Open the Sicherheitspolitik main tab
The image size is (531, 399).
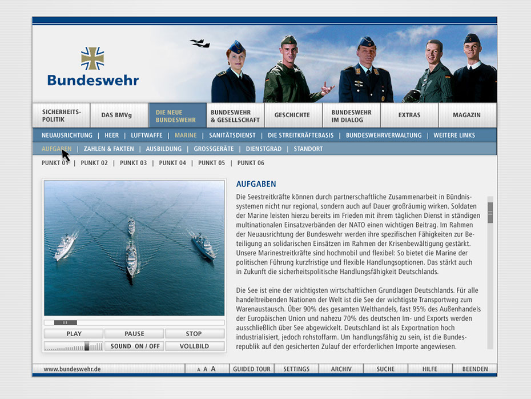pos(61,115)
